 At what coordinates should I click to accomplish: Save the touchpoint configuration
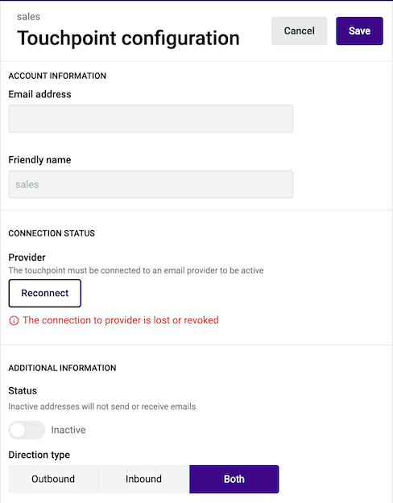(359, 31)
